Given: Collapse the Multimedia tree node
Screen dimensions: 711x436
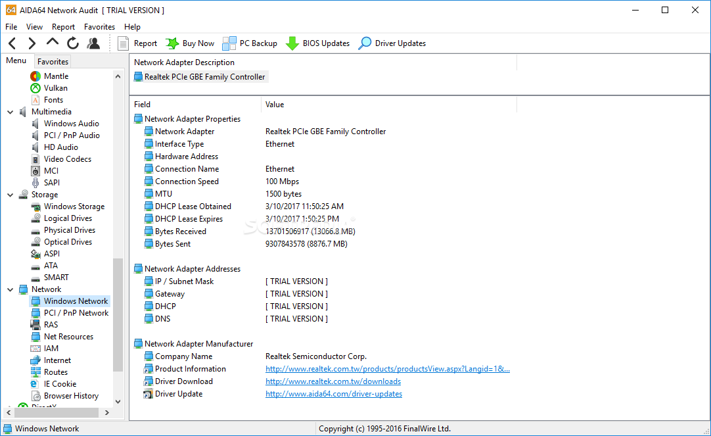Looking at the screenshot, I should (11, 112).
